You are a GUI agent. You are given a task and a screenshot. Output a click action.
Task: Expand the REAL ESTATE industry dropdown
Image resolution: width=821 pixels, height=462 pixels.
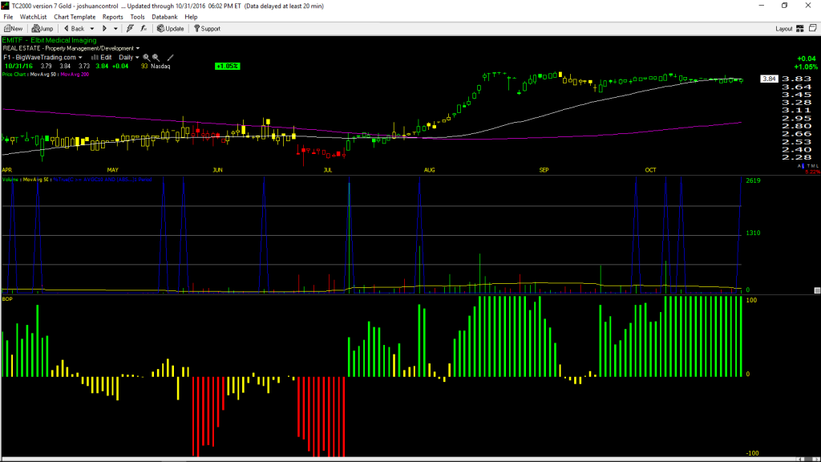pyautogui.click(x=138, y=49)
